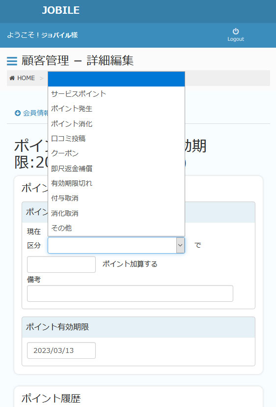Click the 備考 remarks input field
276x407 pixels.
pos(130,293)
